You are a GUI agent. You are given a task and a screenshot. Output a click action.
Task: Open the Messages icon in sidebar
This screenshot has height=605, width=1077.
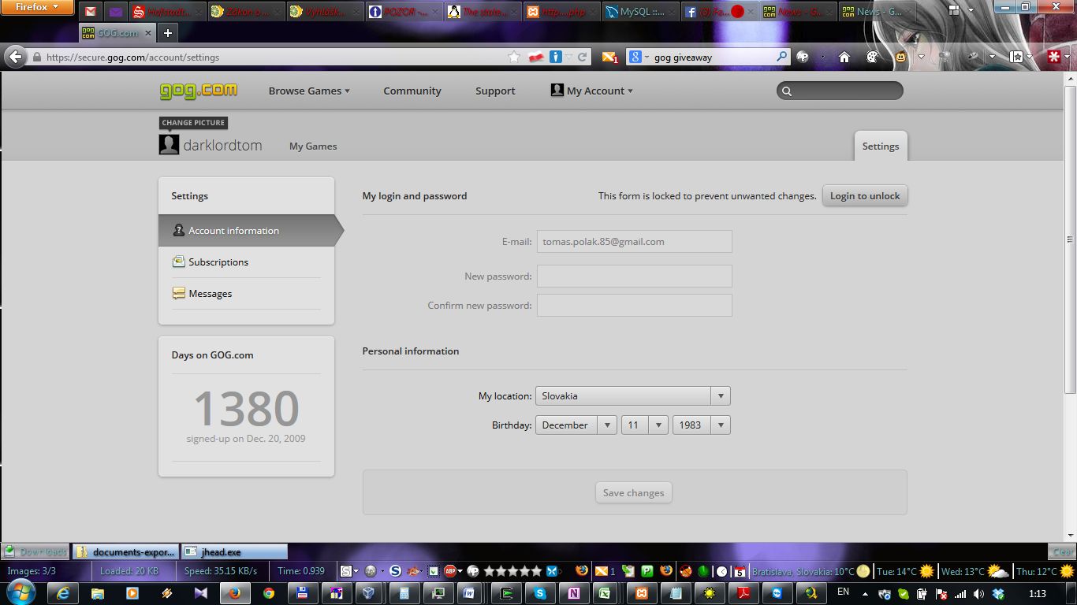pyautogui.click(x=179, y=293)
